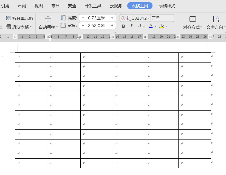Switch to the 视图 tab

click(x=39, y=6)
